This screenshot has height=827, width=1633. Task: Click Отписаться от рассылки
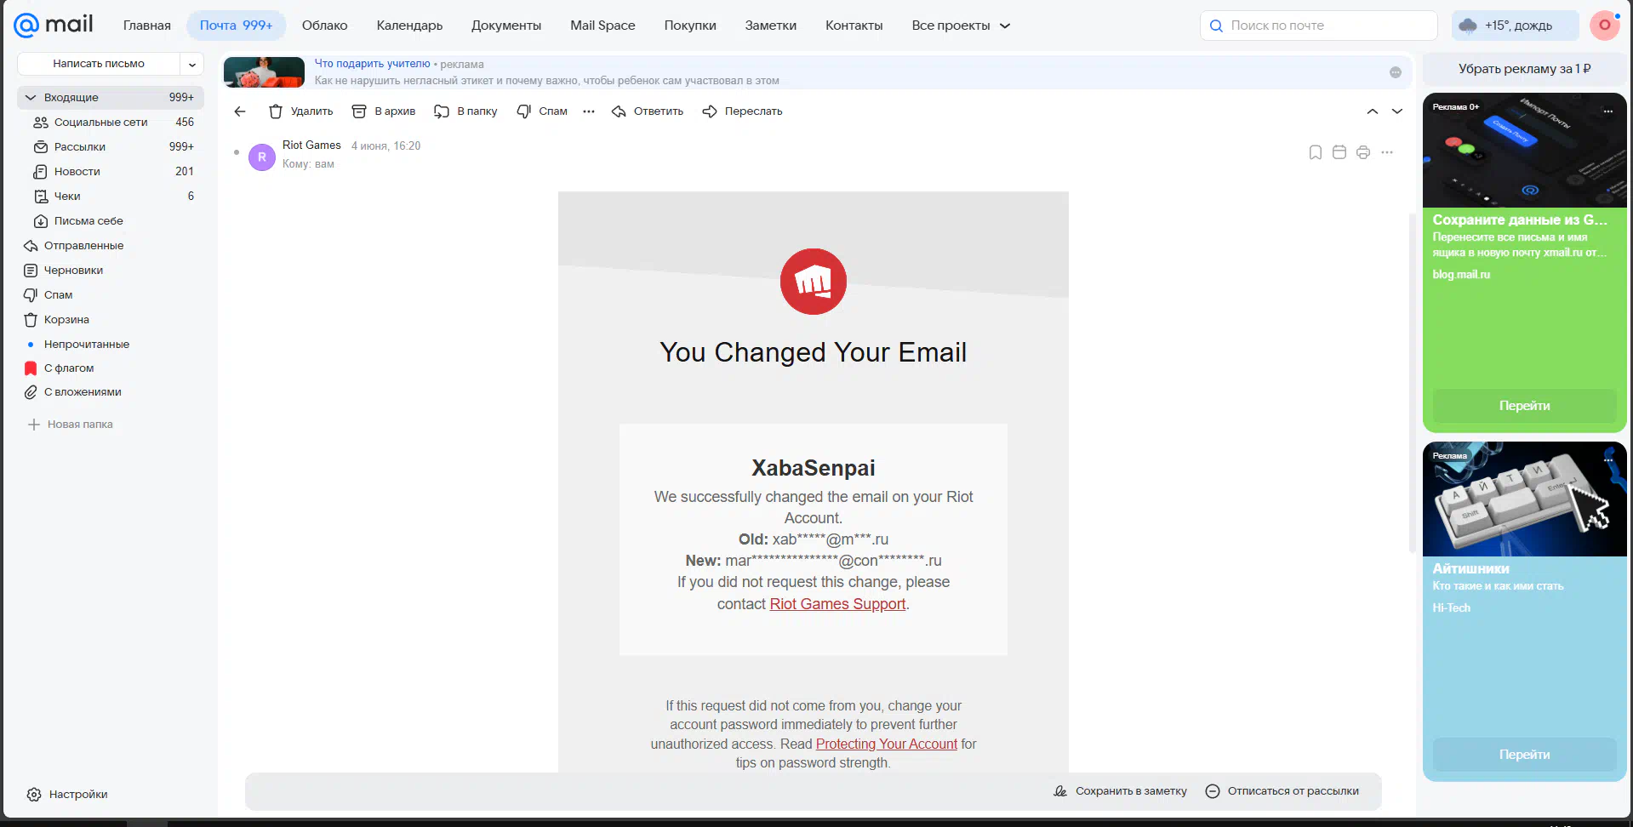pyautogui.click(x=1282, y=791)
